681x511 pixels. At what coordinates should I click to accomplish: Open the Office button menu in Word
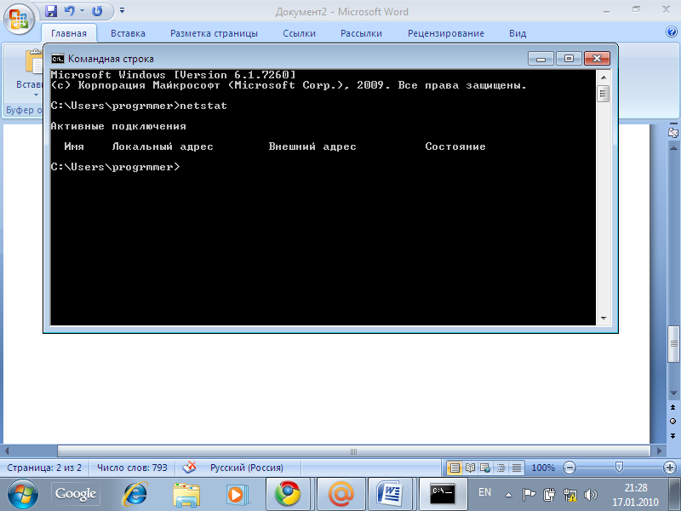(x=19, y=20)
